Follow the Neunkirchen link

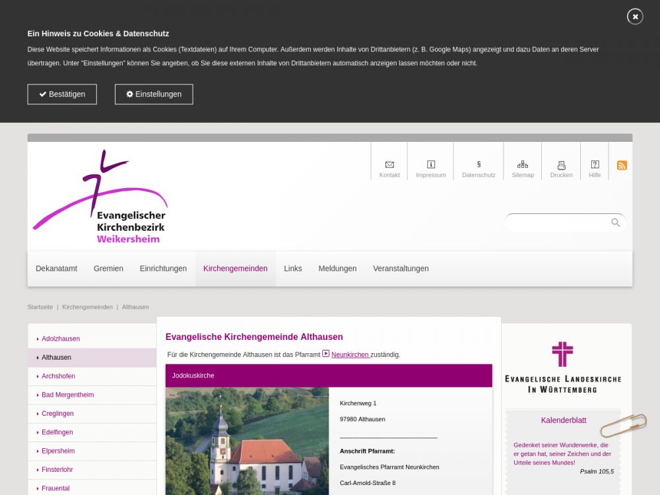pyautogui.click(x=350, y=354)
